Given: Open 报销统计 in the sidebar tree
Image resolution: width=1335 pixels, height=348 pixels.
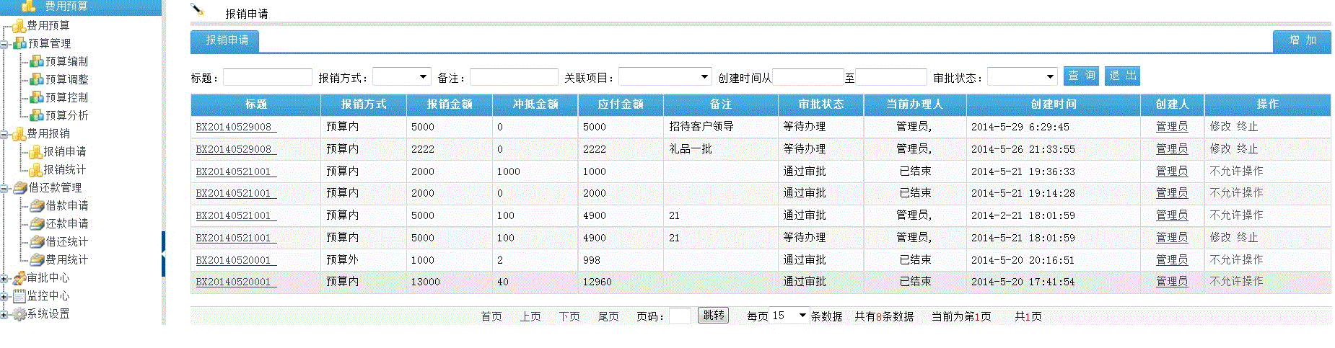Looking at the screenshot, I should point(65,170).
